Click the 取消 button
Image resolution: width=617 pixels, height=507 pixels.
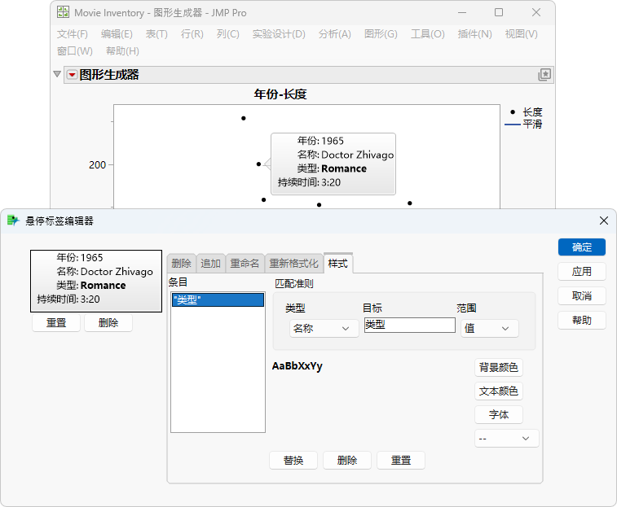582,296
